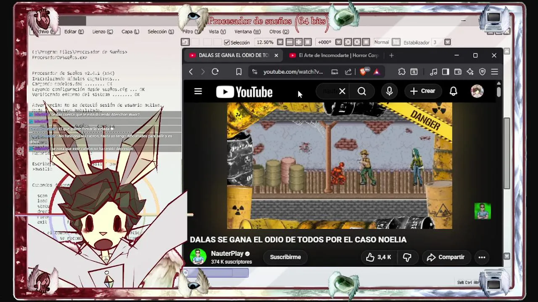The width and height of the screenshot is (538, 302).
Task: Click the green avatar thumbnail beside the video
Action: [x=483, y=211]
